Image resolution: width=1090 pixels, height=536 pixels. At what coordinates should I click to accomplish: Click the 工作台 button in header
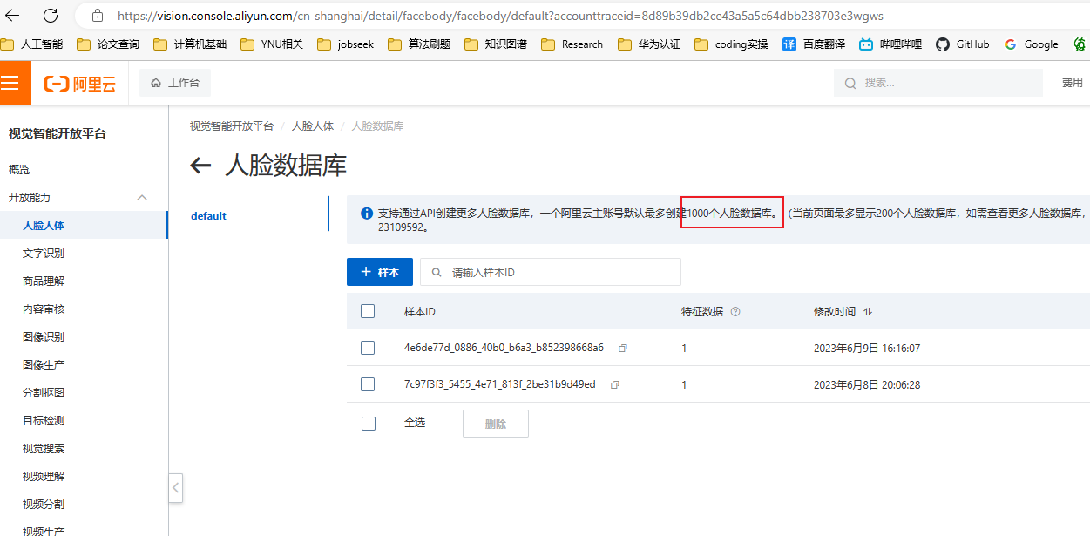174,83
